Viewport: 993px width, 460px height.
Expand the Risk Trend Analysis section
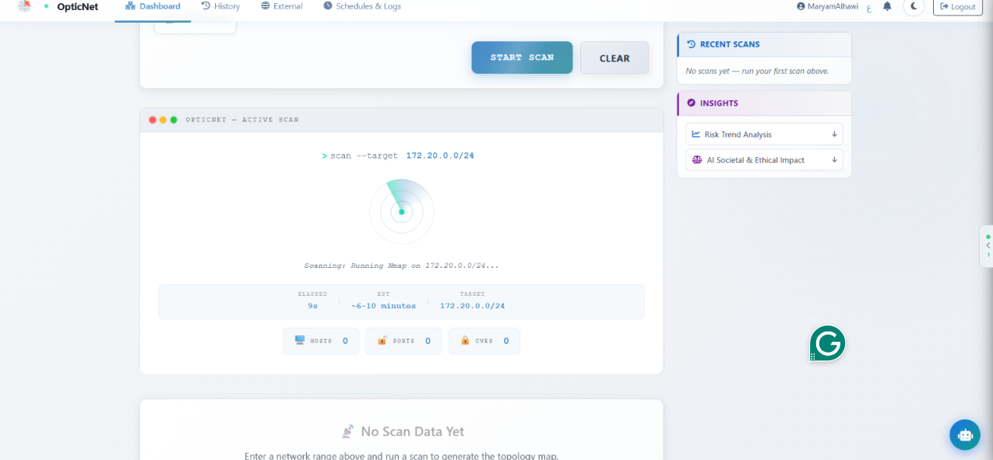[x=764, y=134]
